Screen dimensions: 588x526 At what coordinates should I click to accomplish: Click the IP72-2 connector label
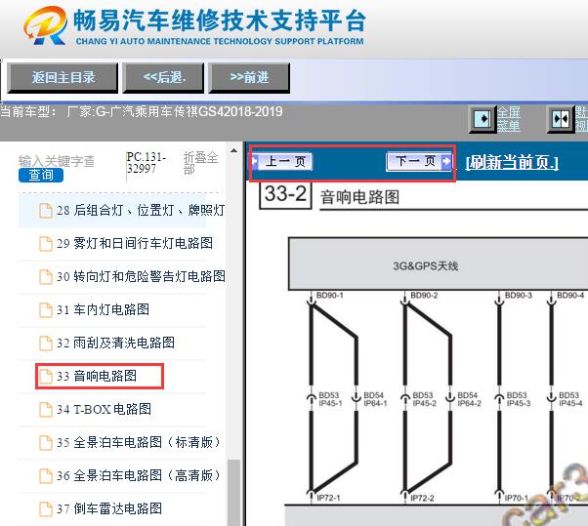pos(422,498)
